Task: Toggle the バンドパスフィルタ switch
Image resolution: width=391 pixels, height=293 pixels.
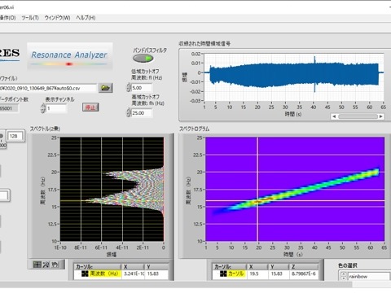Action: coord(143,59)
